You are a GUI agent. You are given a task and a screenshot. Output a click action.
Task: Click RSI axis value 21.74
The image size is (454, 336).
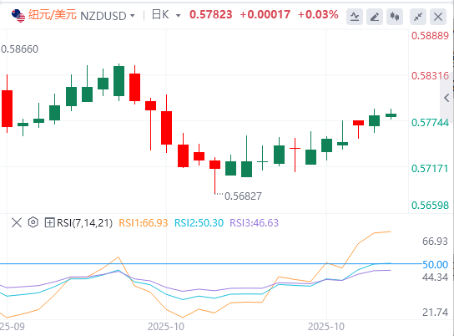pos(435,313)
